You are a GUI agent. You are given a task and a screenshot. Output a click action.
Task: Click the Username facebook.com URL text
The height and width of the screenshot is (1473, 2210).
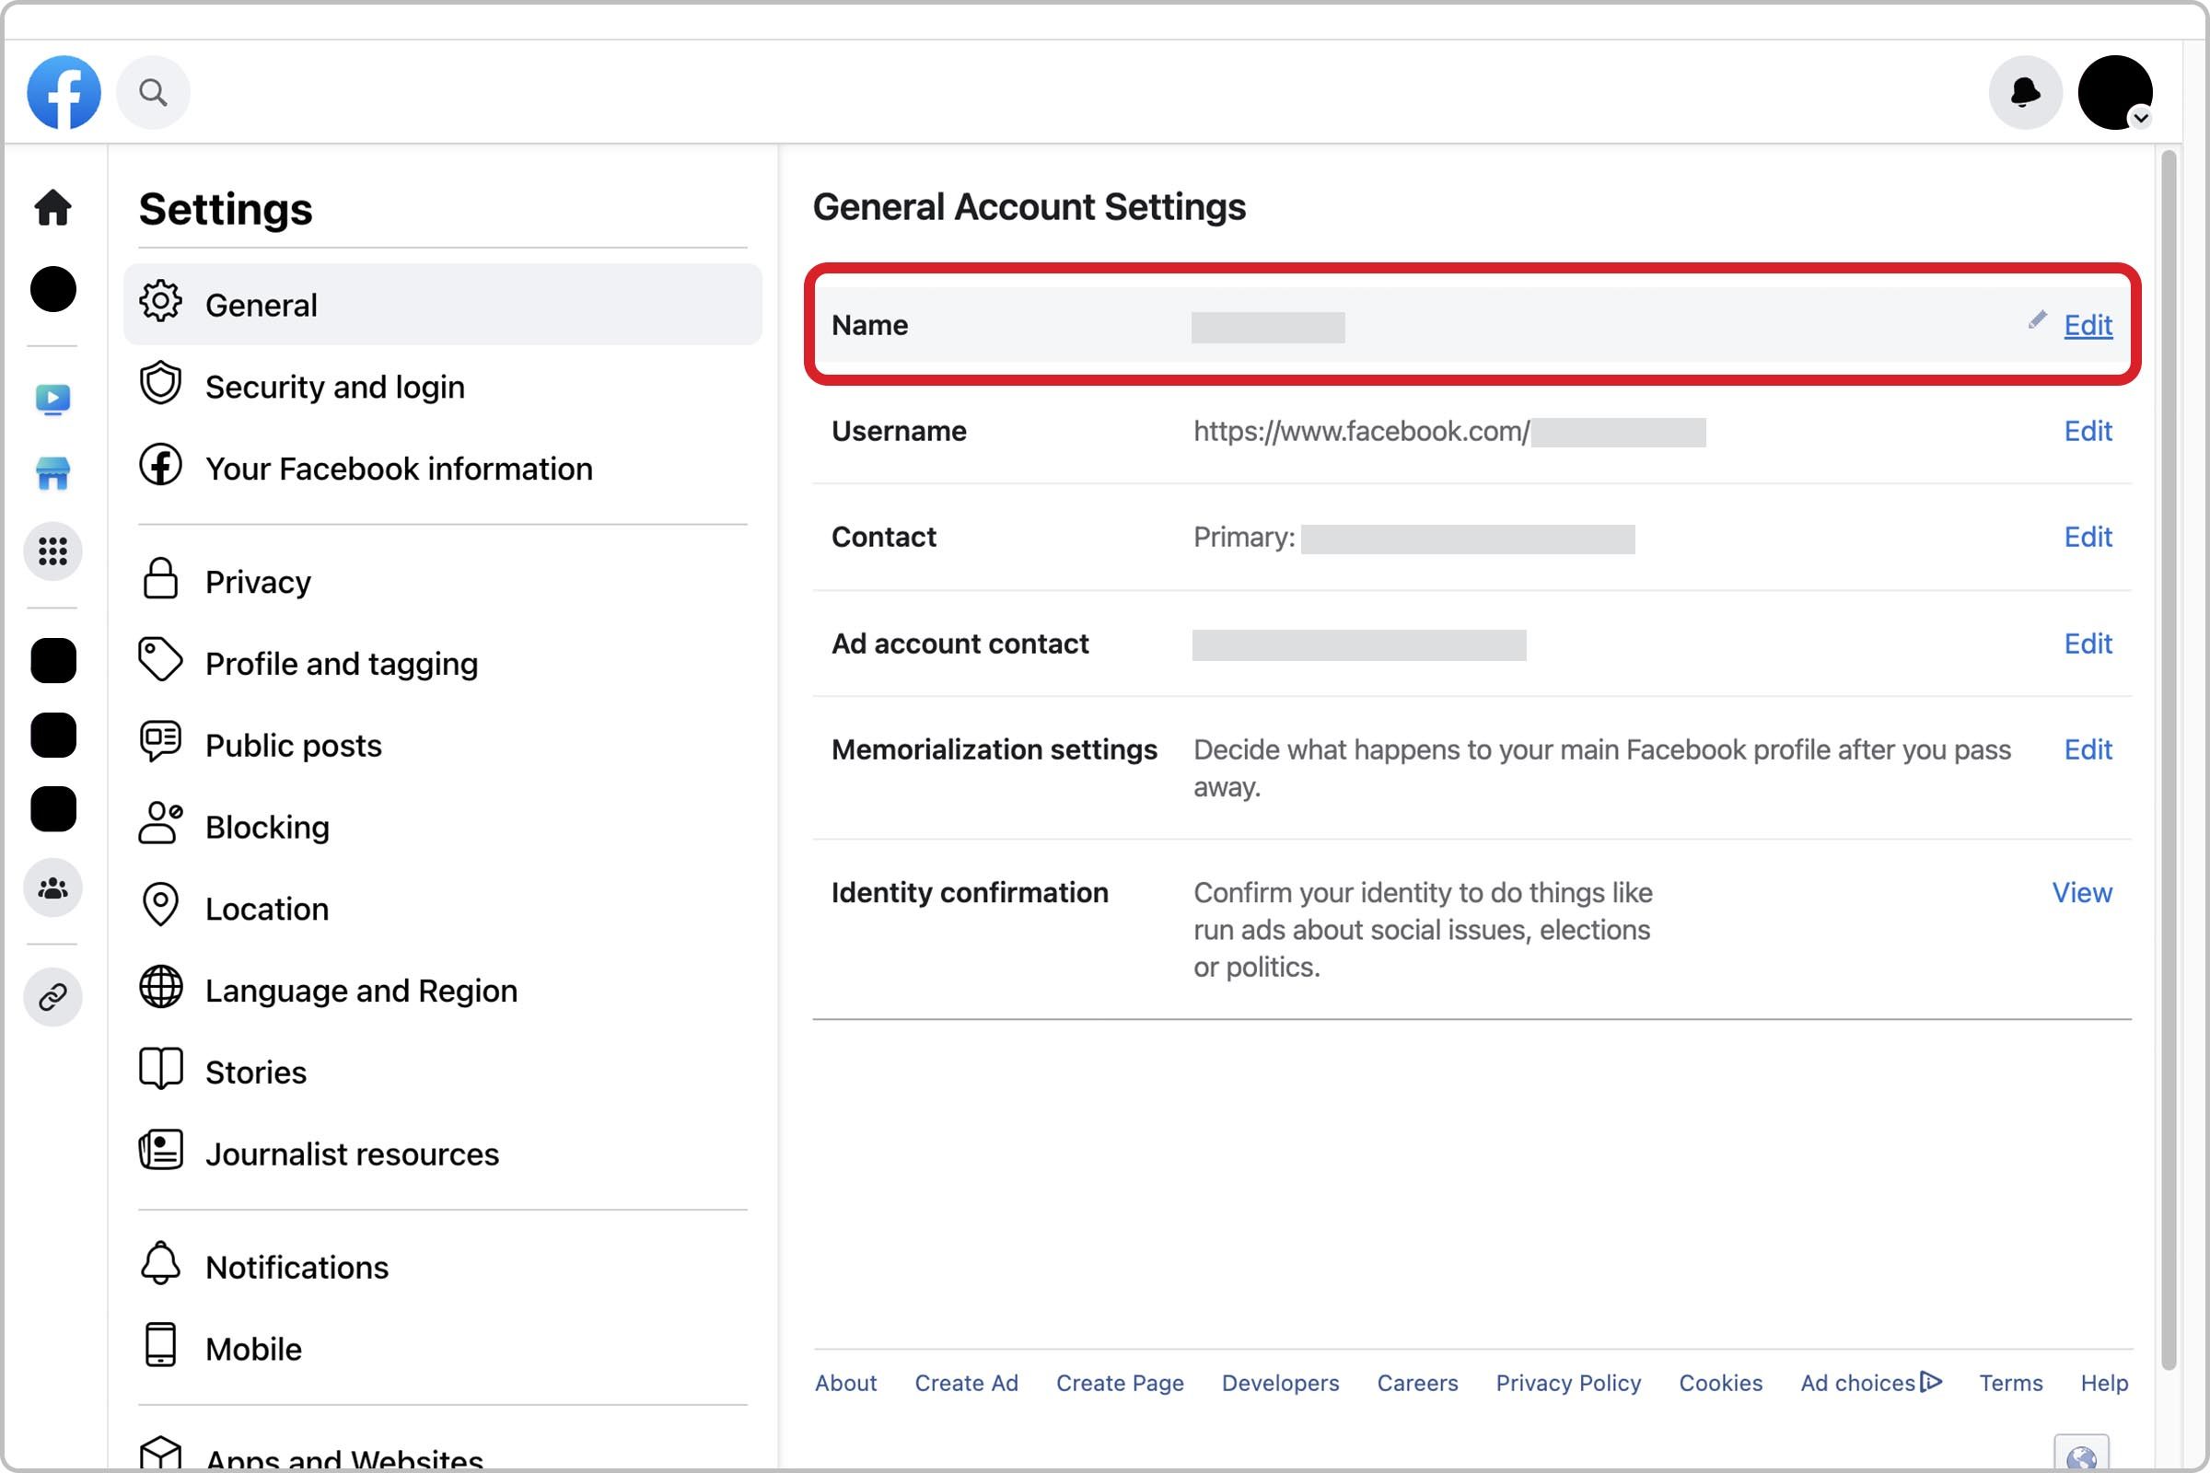coord(1361,431)
